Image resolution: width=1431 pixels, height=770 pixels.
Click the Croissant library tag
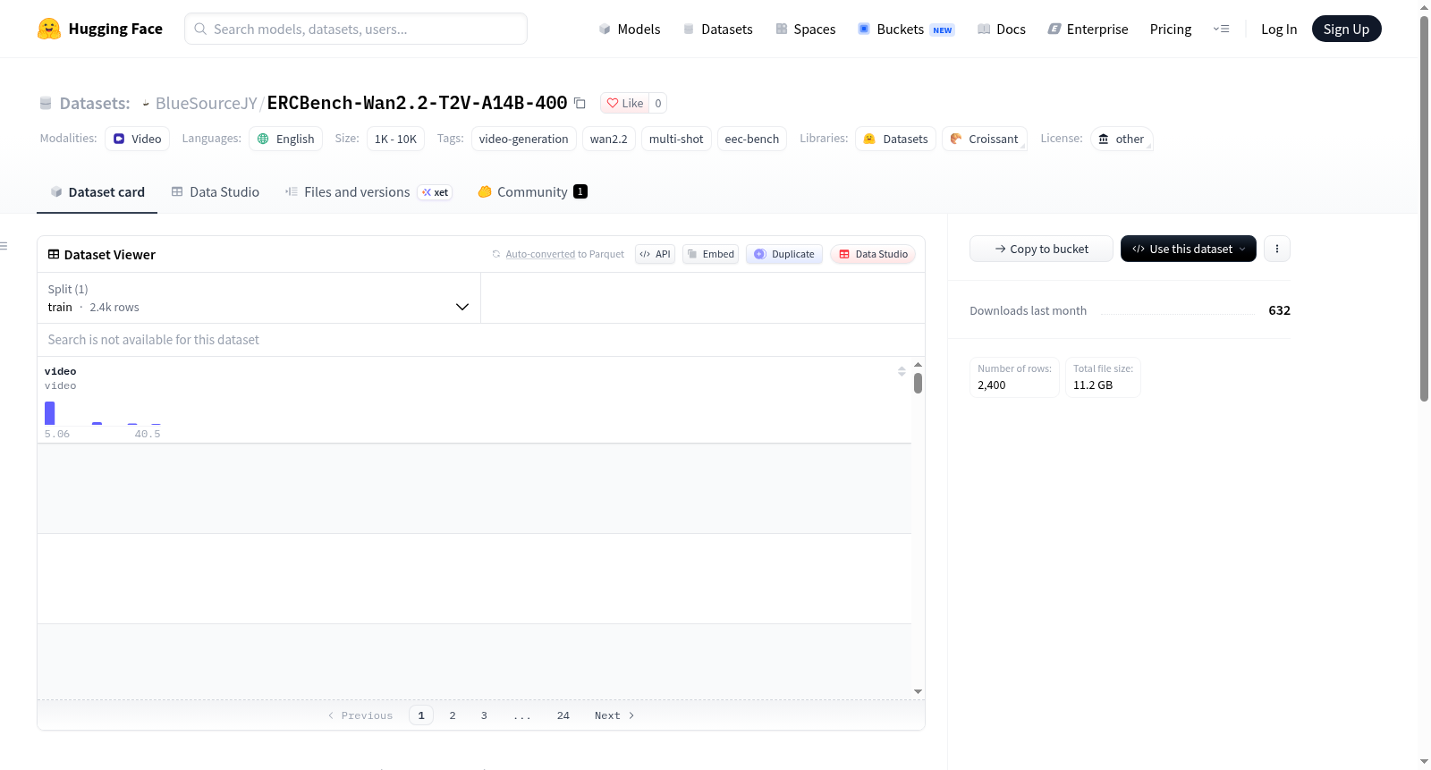984,139
